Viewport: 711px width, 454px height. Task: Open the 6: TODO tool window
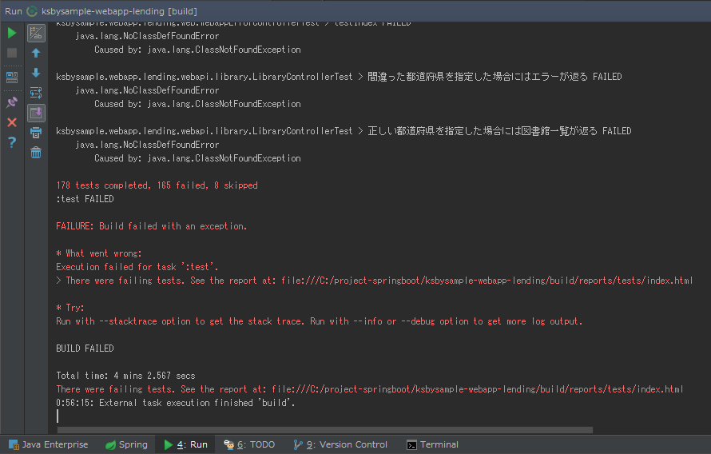pos(249,444)
